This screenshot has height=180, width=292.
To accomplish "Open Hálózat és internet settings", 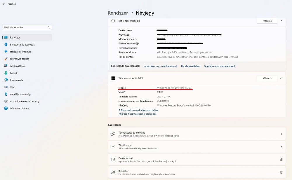I will tap(27, 52).
